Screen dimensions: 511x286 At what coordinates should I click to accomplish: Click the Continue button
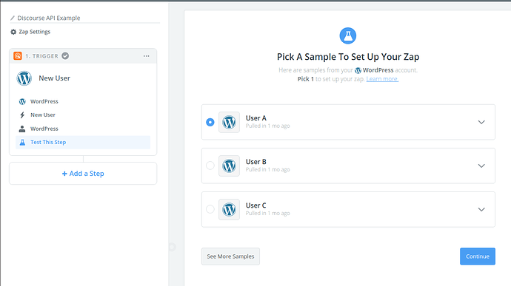(x=478, y=256)
